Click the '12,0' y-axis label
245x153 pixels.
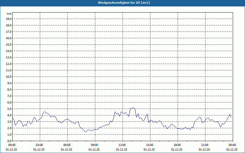pyautogui.click(x=9, y=64)
